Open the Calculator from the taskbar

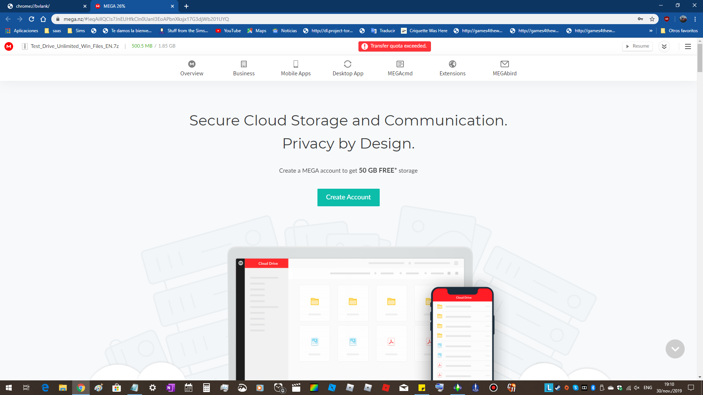(207, 388)
